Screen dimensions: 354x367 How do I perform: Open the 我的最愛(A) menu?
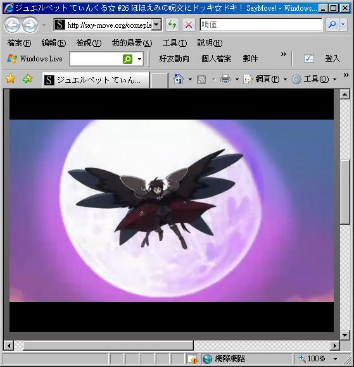coord(132,43)
